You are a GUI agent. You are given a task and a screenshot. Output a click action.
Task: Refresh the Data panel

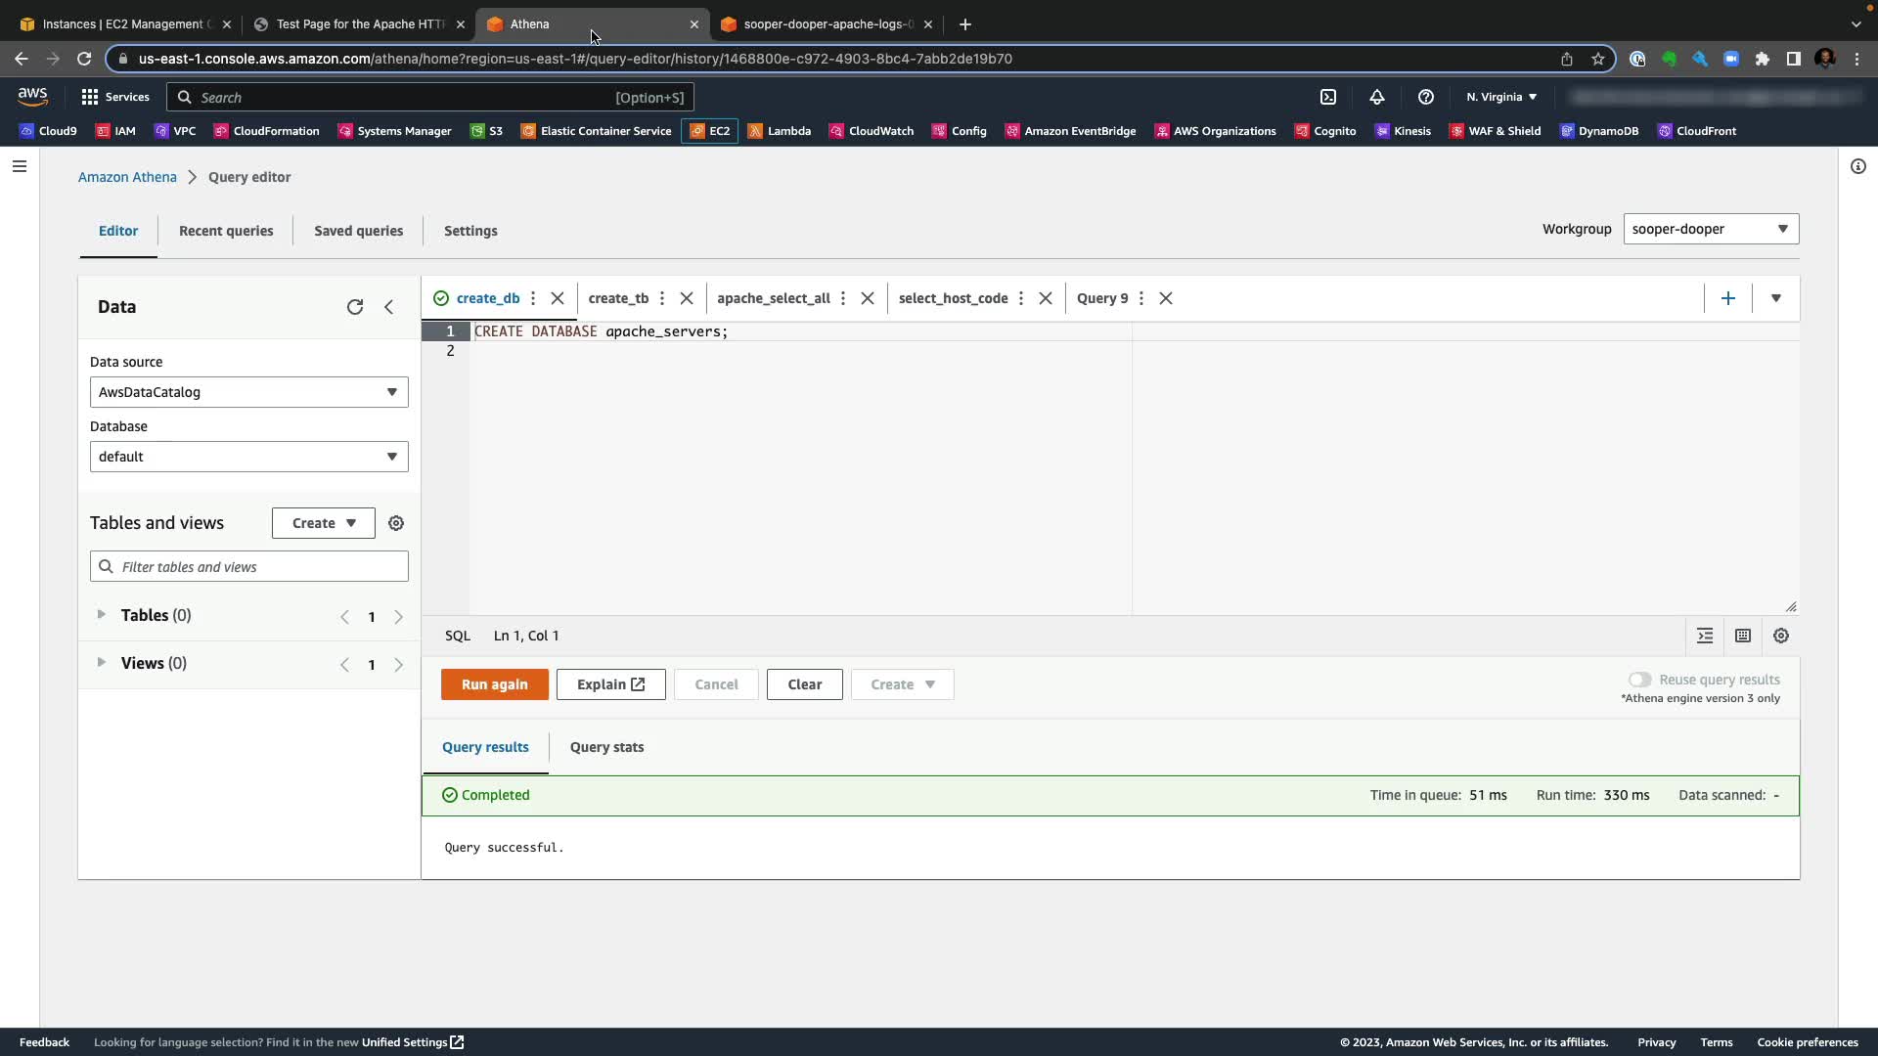pyautogui.click(x=355, y=307)
